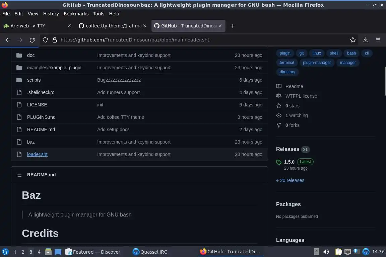Switch to virtual desktop 2
386x257 pixels.
click(23, 252)
